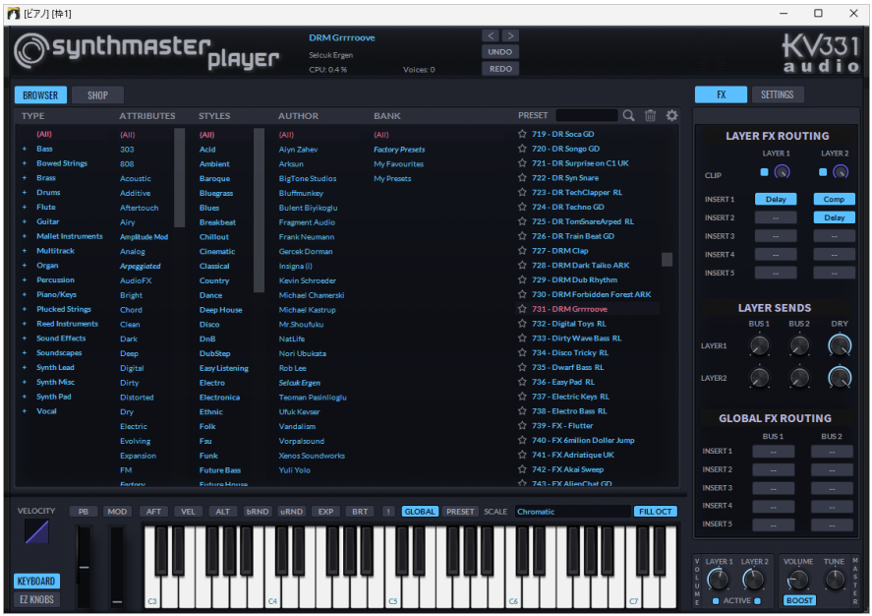This screenshot has height=616, width=872.
Task: Expand the Guitar type category
Action: pyautogui.click(x=24, y=221)
